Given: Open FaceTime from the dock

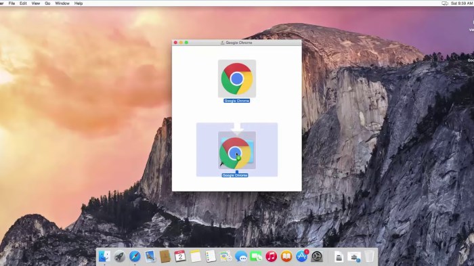Looking at the screenshot, I should coord(256,257).
